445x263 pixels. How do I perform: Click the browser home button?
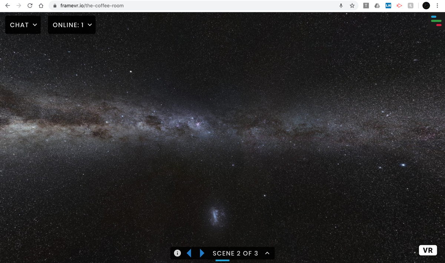(41, 6)
